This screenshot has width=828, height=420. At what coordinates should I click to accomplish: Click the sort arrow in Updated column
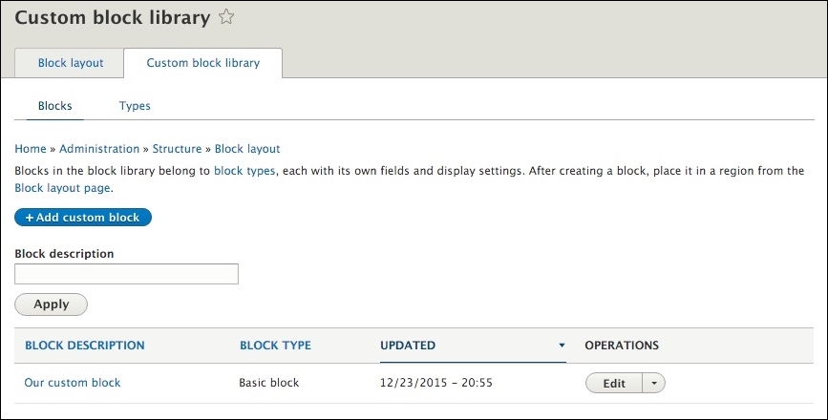562,346
